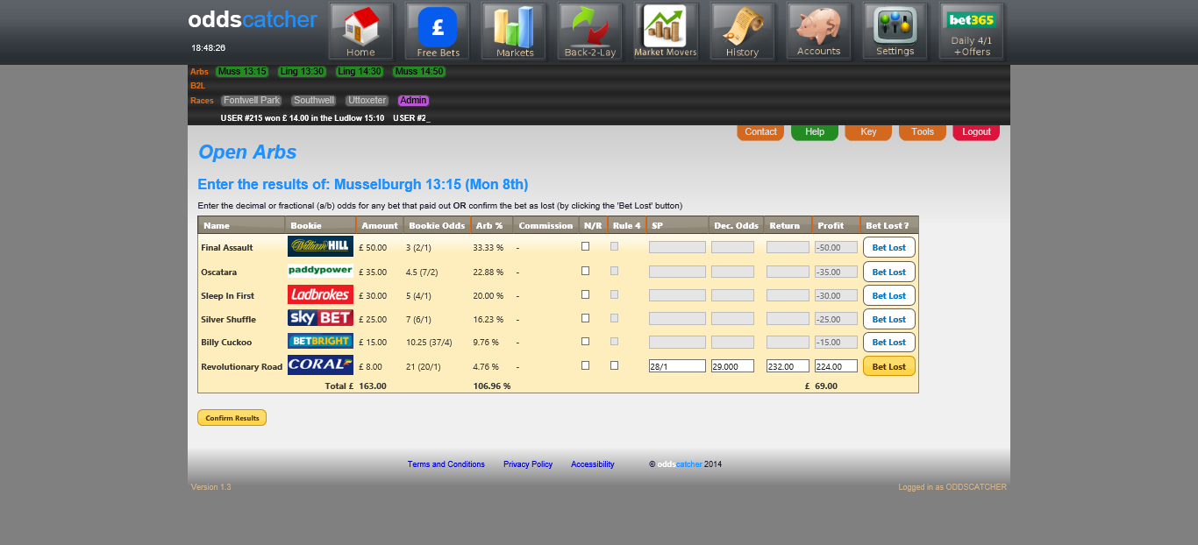This screenshot has width=1198, height=545.
Task: Open the Accounts piggy bank icon
Action: (x=818, y=32)
